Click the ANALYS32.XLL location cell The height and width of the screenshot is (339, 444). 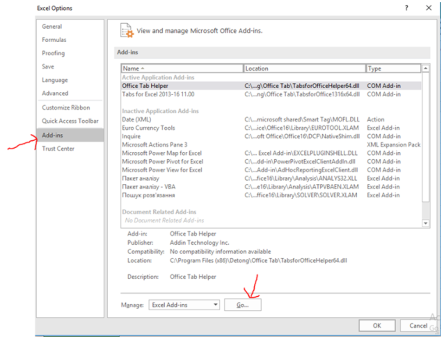point(301,178)
